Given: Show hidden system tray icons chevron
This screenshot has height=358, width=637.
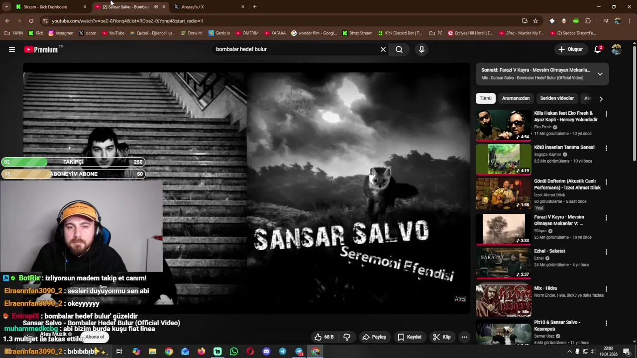Looking at the screenshot, I should (x=569, y=352).
